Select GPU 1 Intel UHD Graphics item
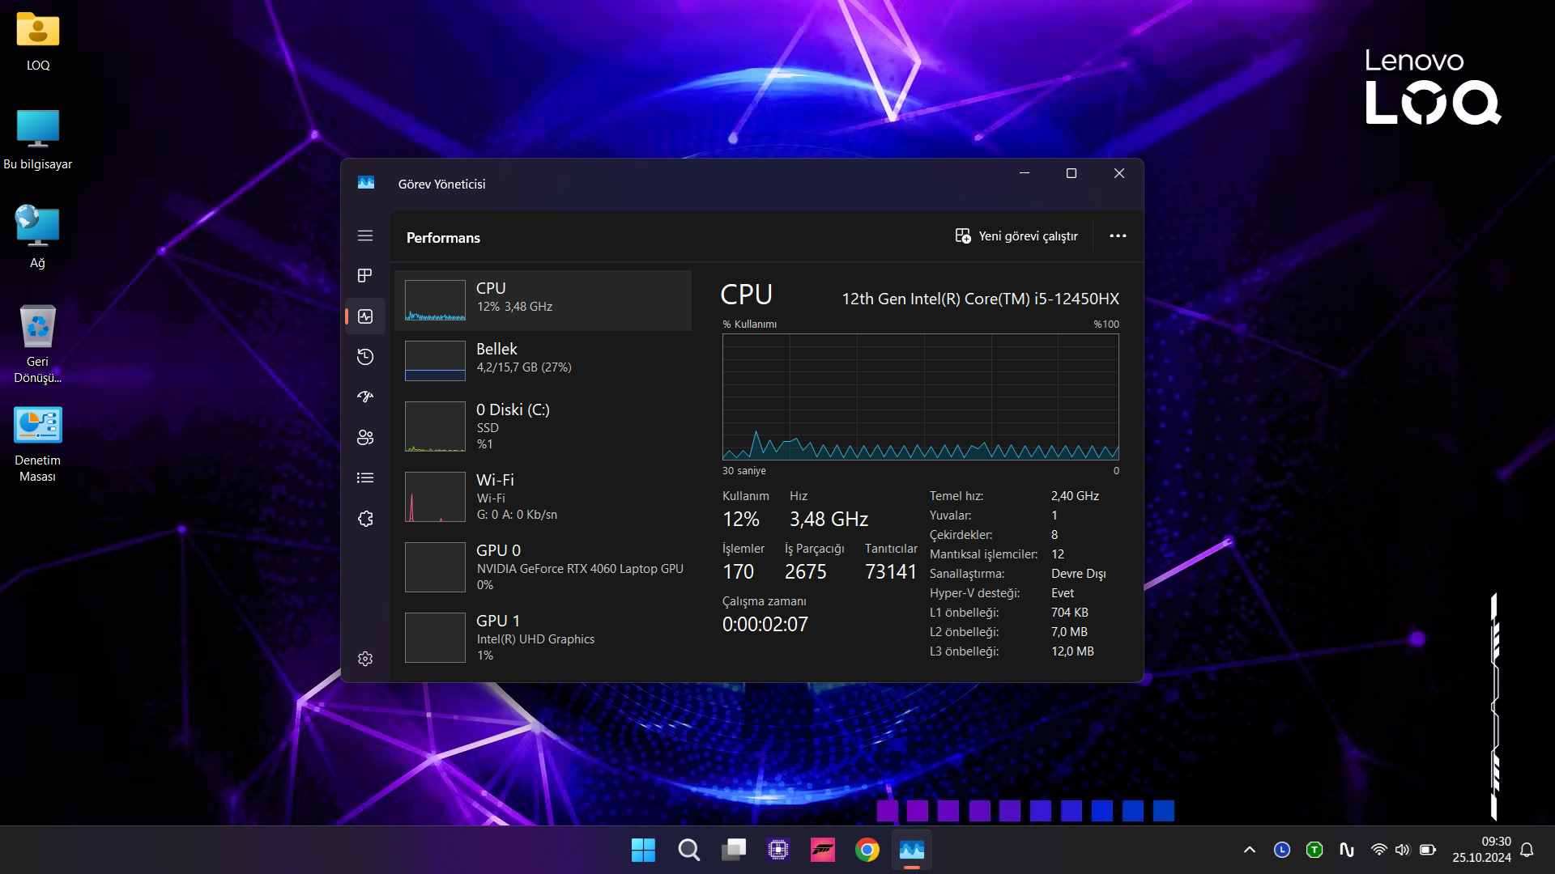The height and width of the screenshot is (874, 1555). (x=543, y=638)
